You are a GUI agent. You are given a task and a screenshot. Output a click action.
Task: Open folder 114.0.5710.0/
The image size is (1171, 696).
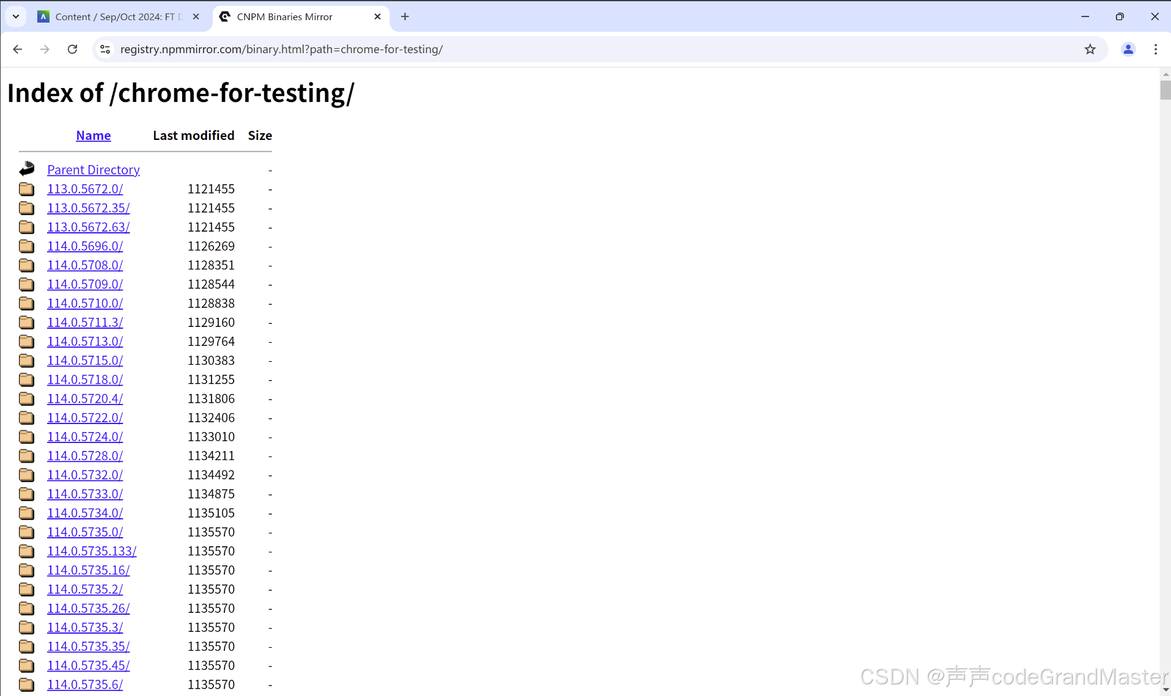pyautogui.click(x=85, y=303)
